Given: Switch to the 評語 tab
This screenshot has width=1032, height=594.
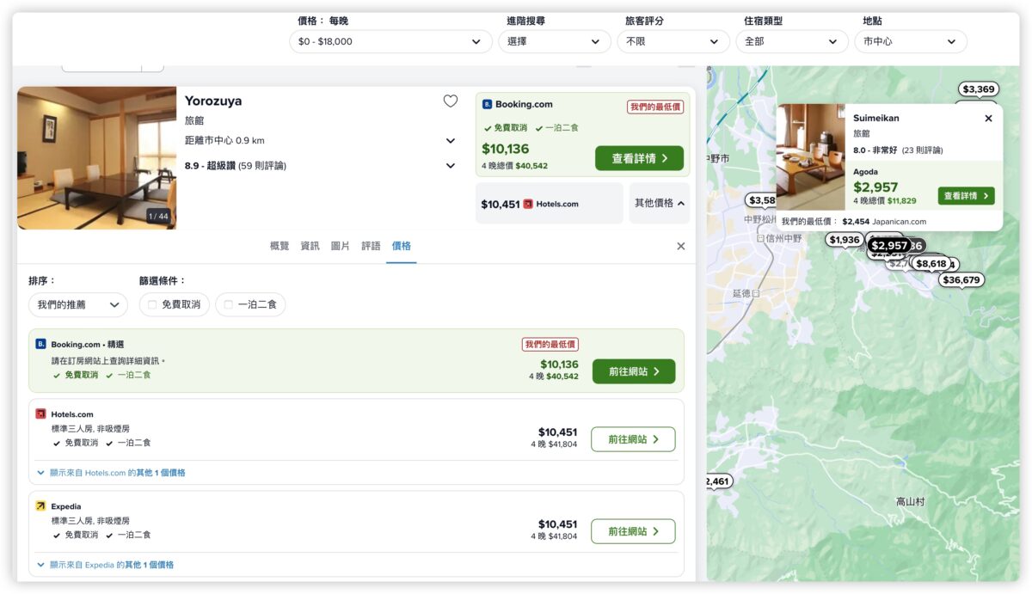Looking at the screenshot, I should tap(371, 246).
